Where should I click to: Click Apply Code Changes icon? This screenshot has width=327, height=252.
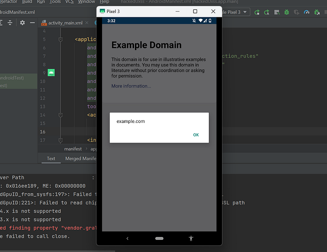pos(267,12)
